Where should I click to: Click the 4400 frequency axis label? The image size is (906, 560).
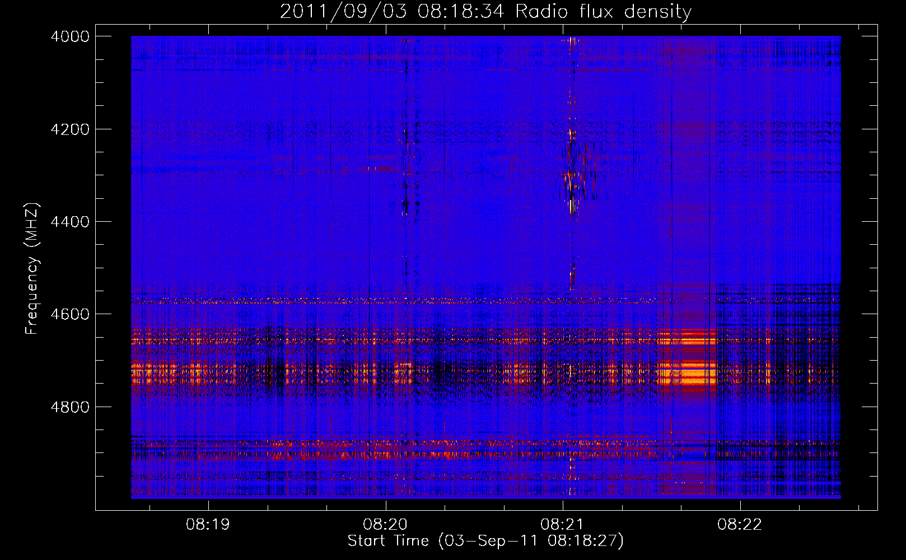70,222
